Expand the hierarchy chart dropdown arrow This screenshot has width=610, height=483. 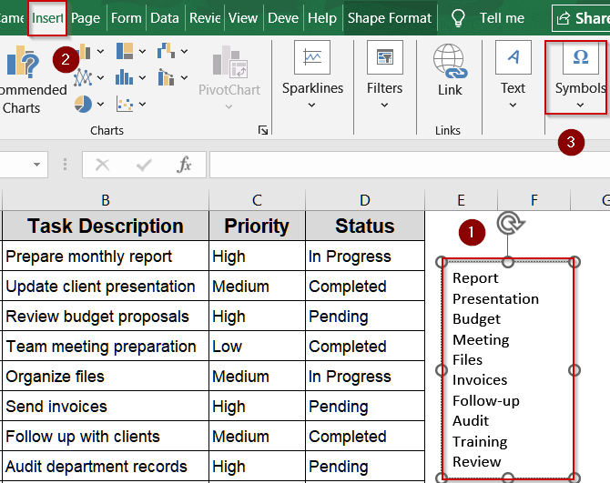pos(142,51)
